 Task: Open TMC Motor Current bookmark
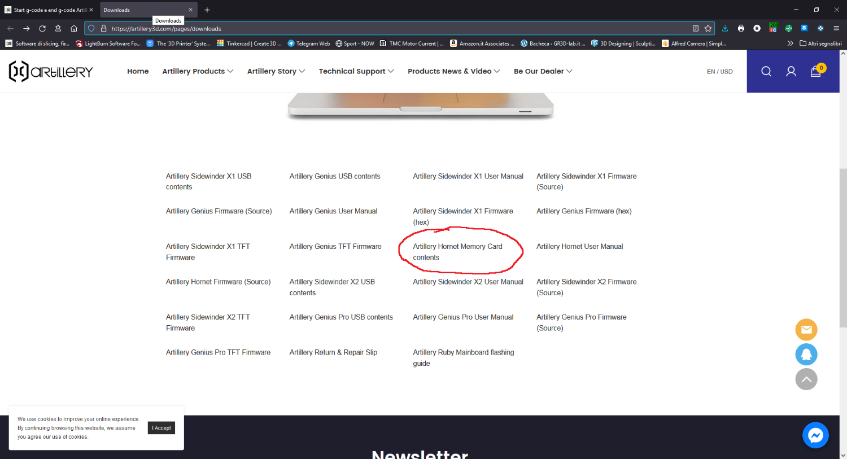tap(412, 43)
